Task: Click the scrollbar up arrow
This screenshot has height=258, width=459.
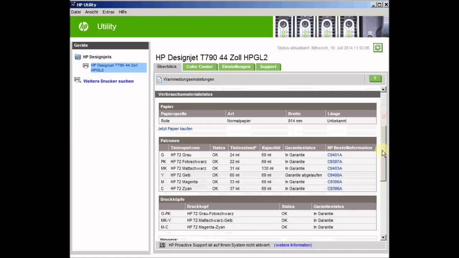Action: [383, 89]
